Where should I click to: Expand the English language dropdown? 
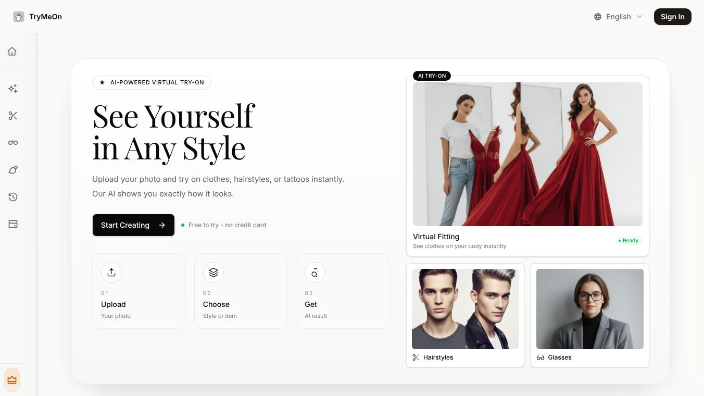tap(619, 17)
